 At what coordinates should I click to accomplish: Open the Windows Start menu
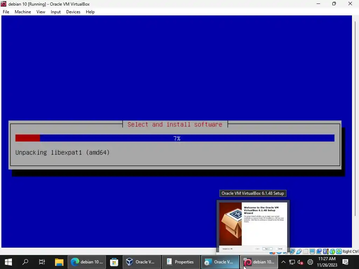tap(8, 262)
